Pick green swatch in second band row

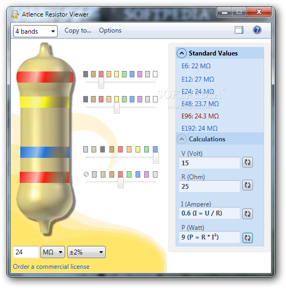coord(124,99)
